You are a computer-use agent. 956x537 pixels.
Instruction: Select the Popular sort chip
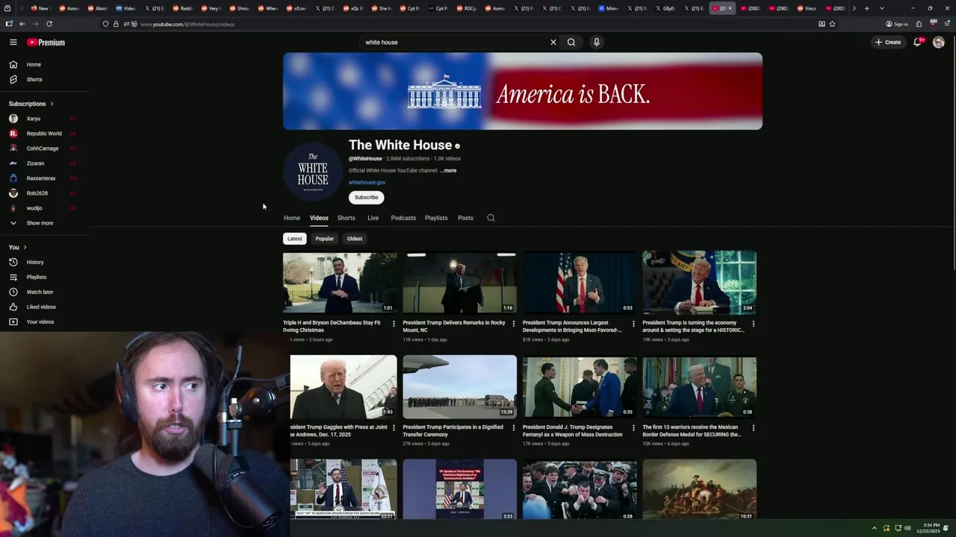324,239
